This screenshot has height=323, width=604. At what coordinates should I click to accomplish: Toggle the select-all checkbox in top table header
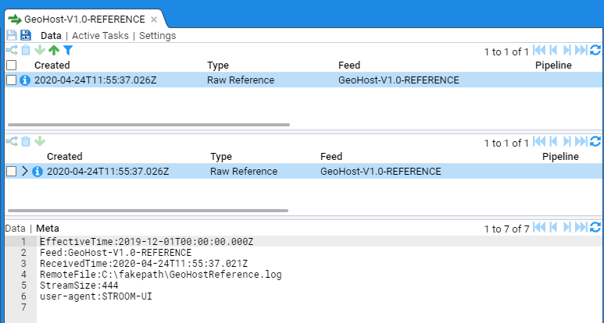click(11, 66)
